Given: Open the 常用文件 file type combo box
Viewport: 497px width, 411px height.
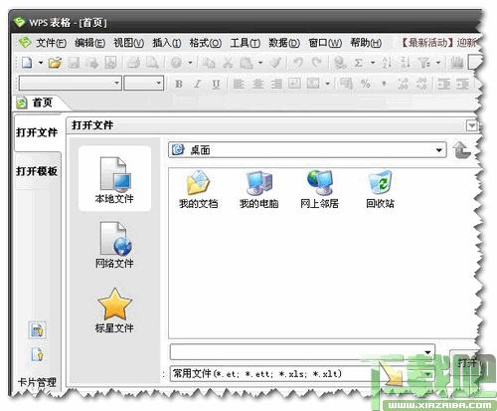Looking at the screenshot, I should 302,374.
